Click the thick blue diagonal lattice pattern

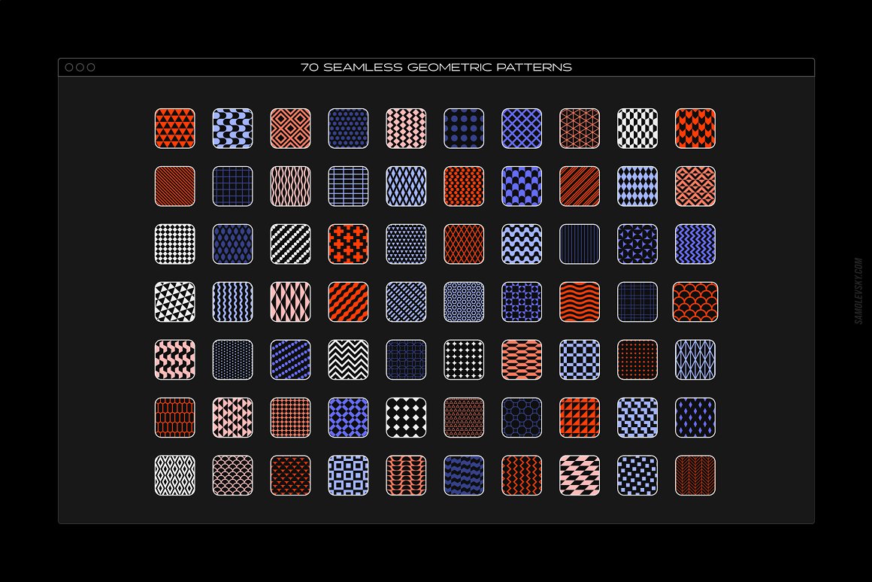522,129
